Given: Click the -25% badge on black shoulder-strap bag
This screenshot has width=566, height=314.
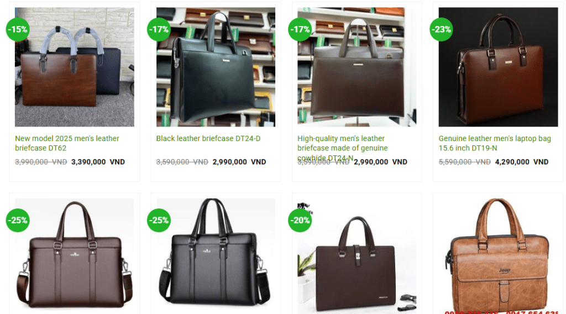Looking at the screenshot, I should point(159,220).
